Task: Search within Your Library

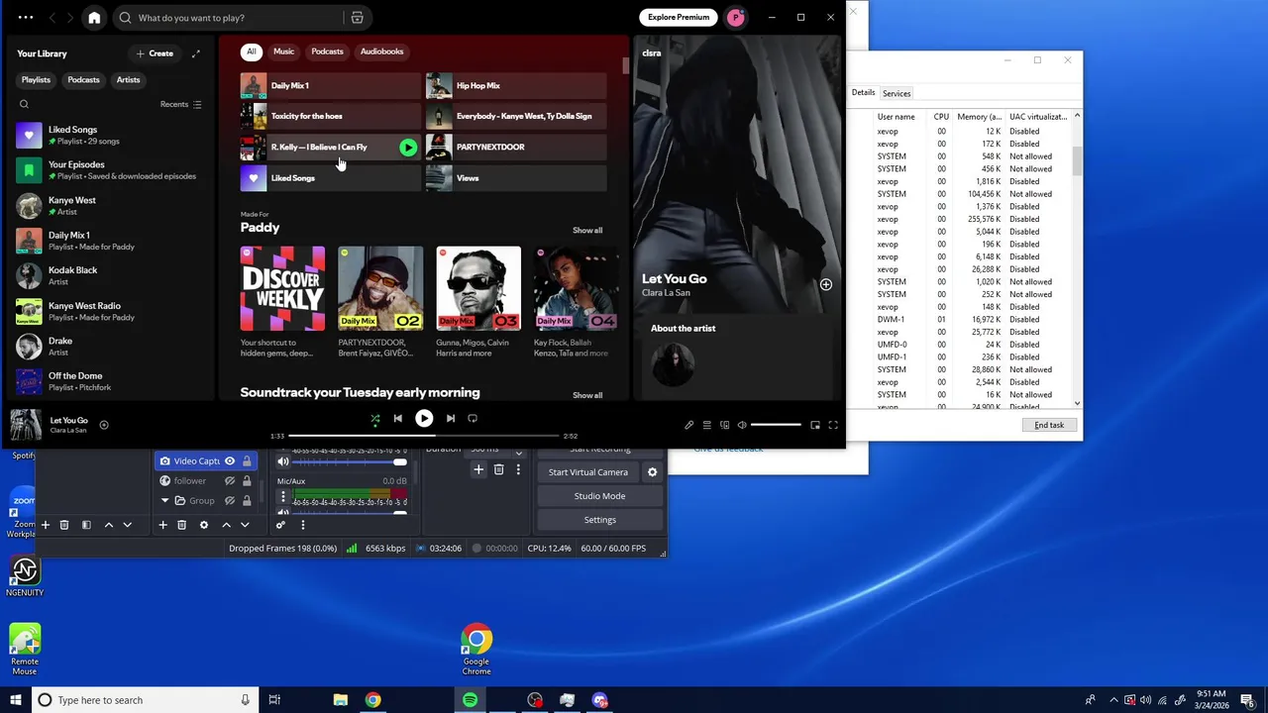Action: point(24,104)
